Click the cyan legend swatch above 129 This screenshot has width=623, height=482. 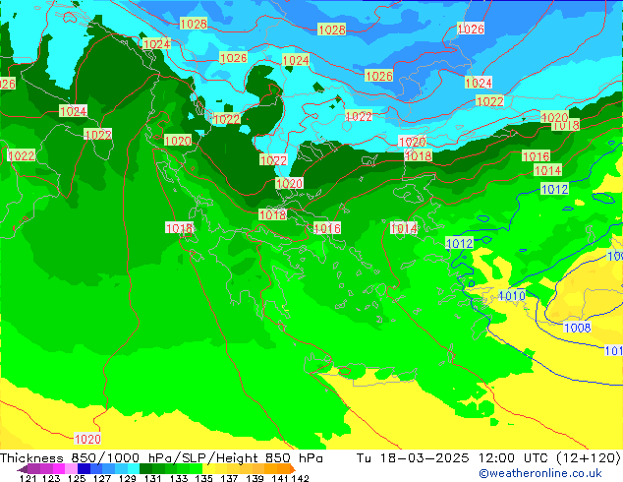(134, 469)
